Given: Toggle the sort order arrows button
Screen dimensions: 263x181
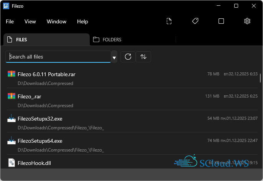Looking at the screenshot, I should (143, 57).
